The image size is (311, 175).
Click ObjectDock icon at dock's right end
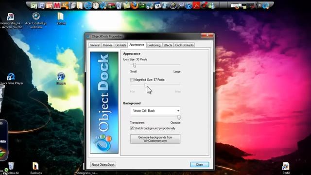(266, 5)
